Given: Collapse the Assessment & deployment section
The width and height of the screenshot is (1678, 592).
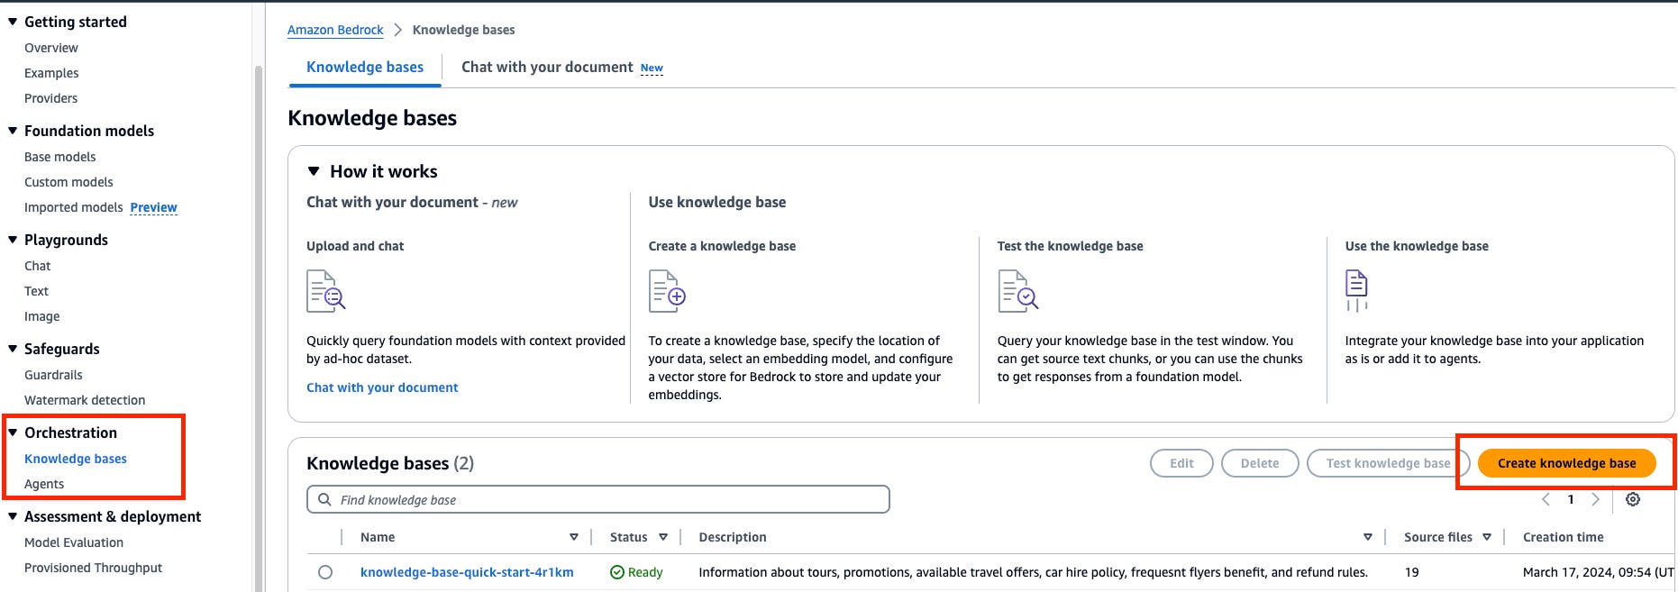Looking at the screenshot, I should point(13,516).
